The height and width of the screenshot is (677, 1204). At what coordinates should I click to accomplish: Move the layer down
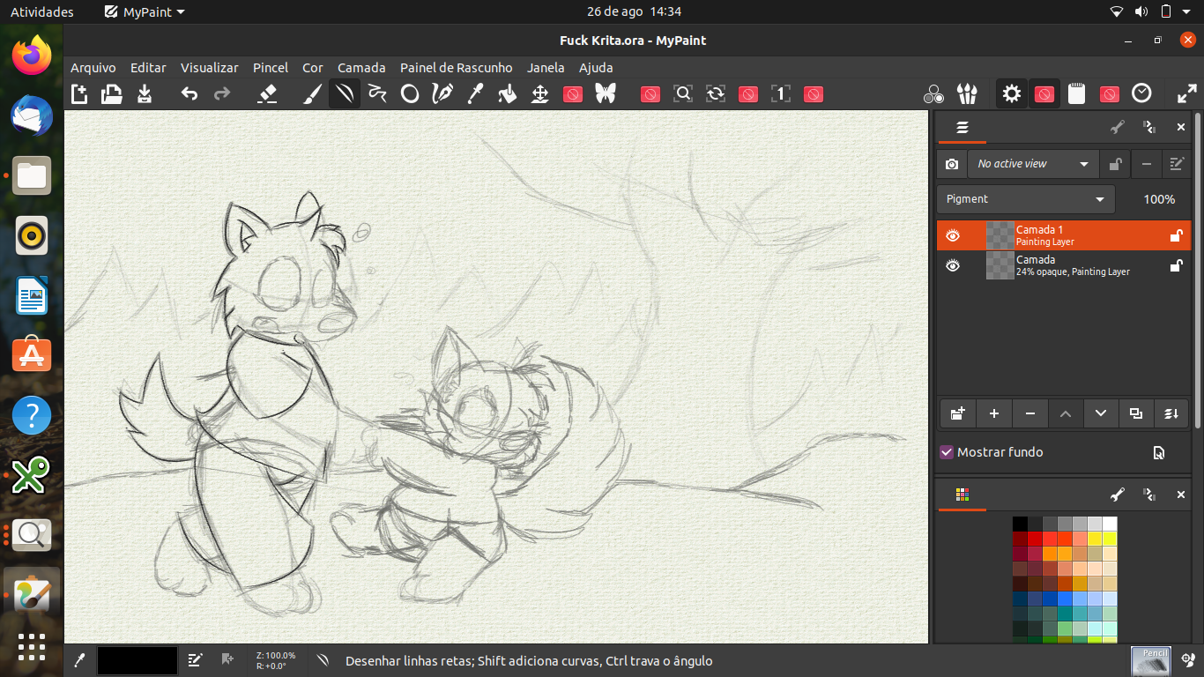click(x=1101, y=413)
